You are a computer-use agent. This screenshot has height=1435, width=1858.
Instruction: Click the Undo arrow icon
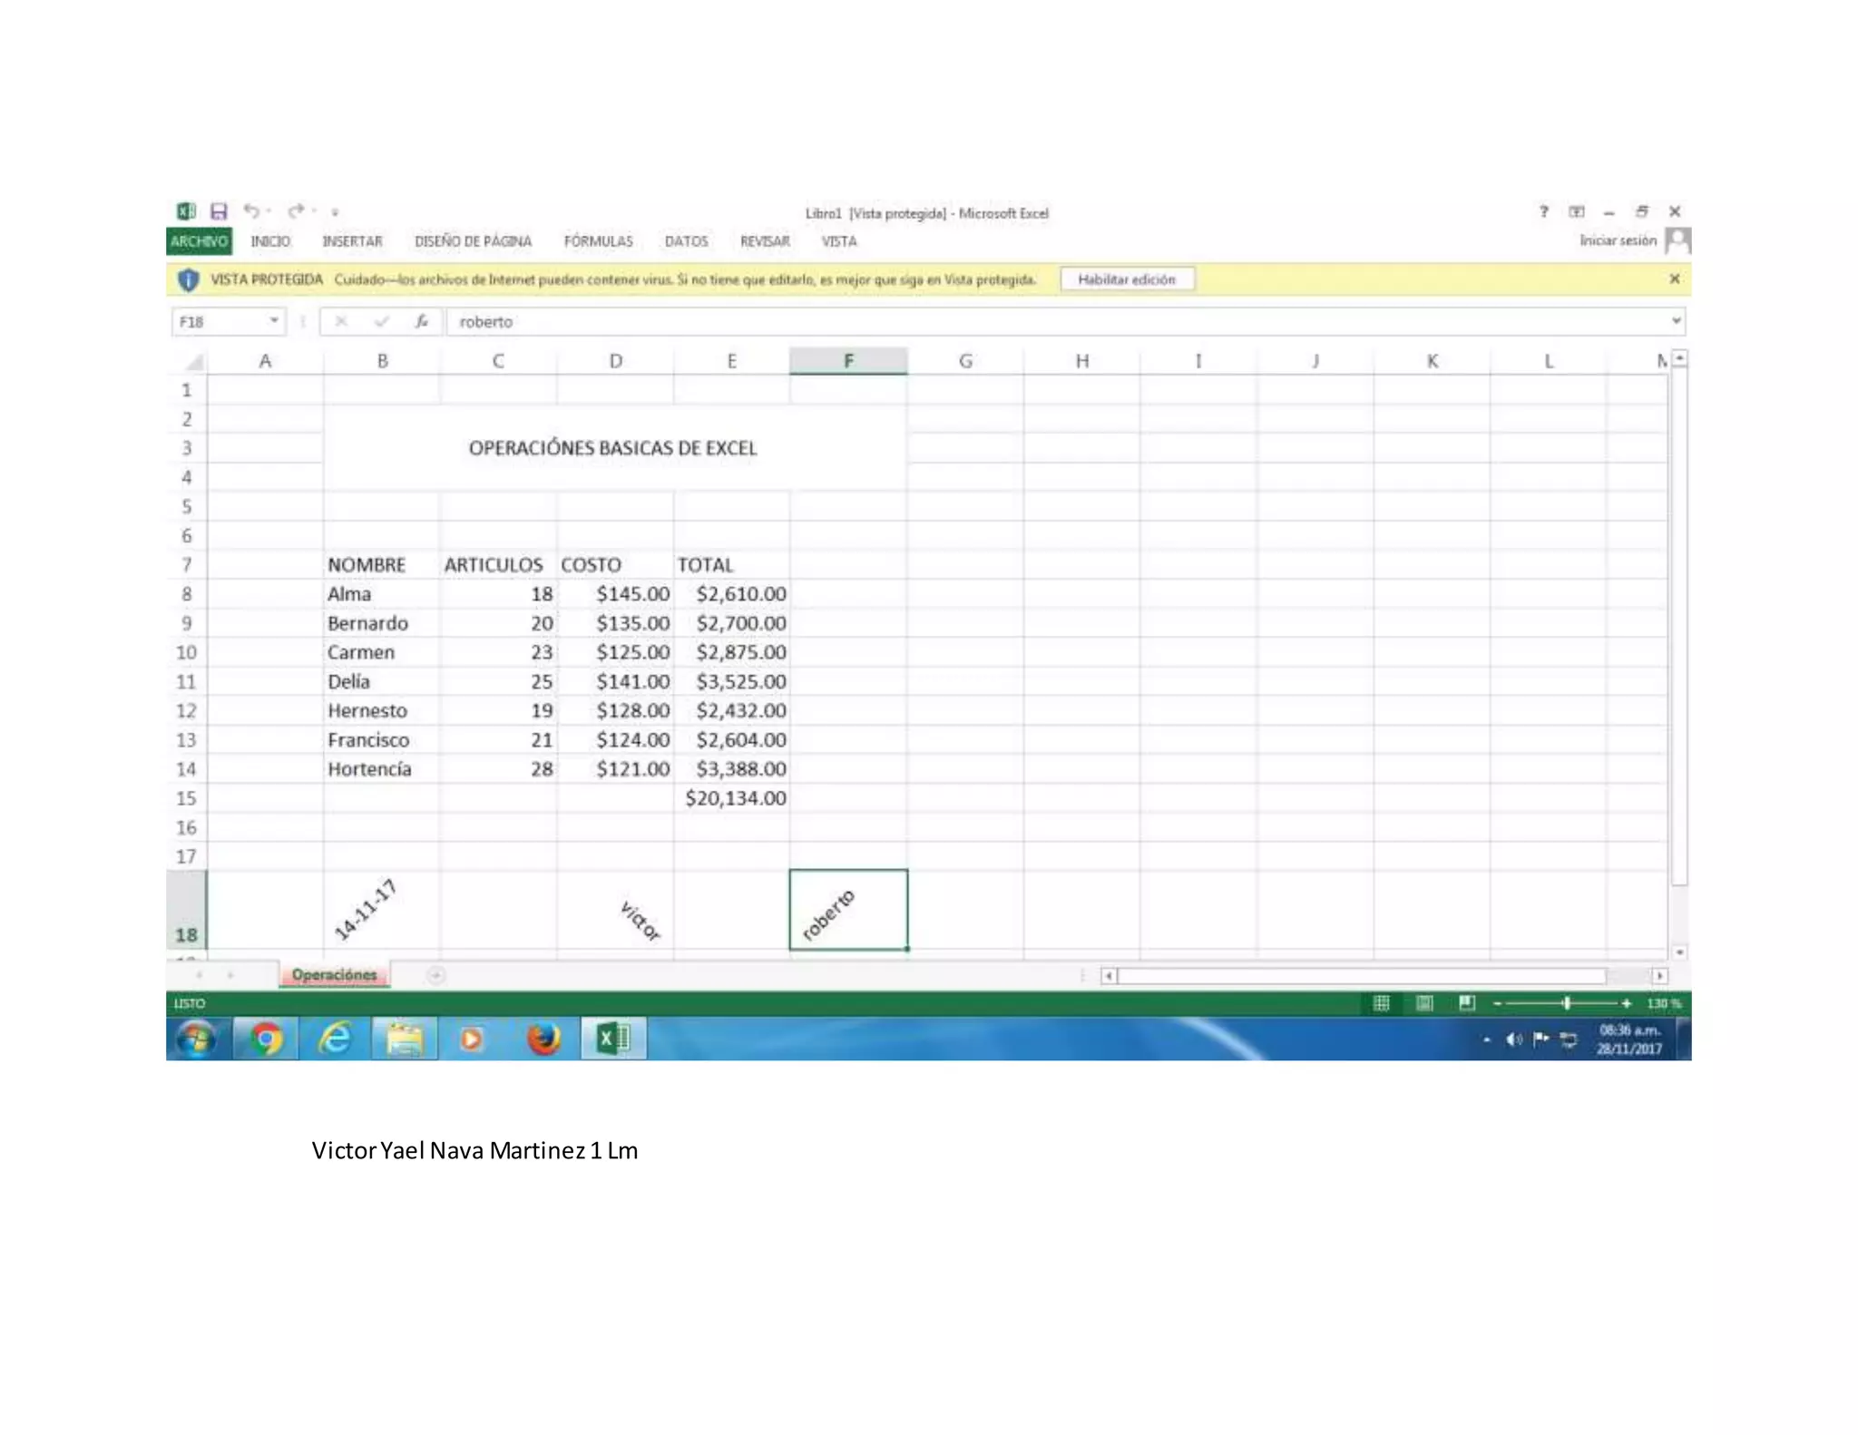pyautogui.click(x=251, y=211)
